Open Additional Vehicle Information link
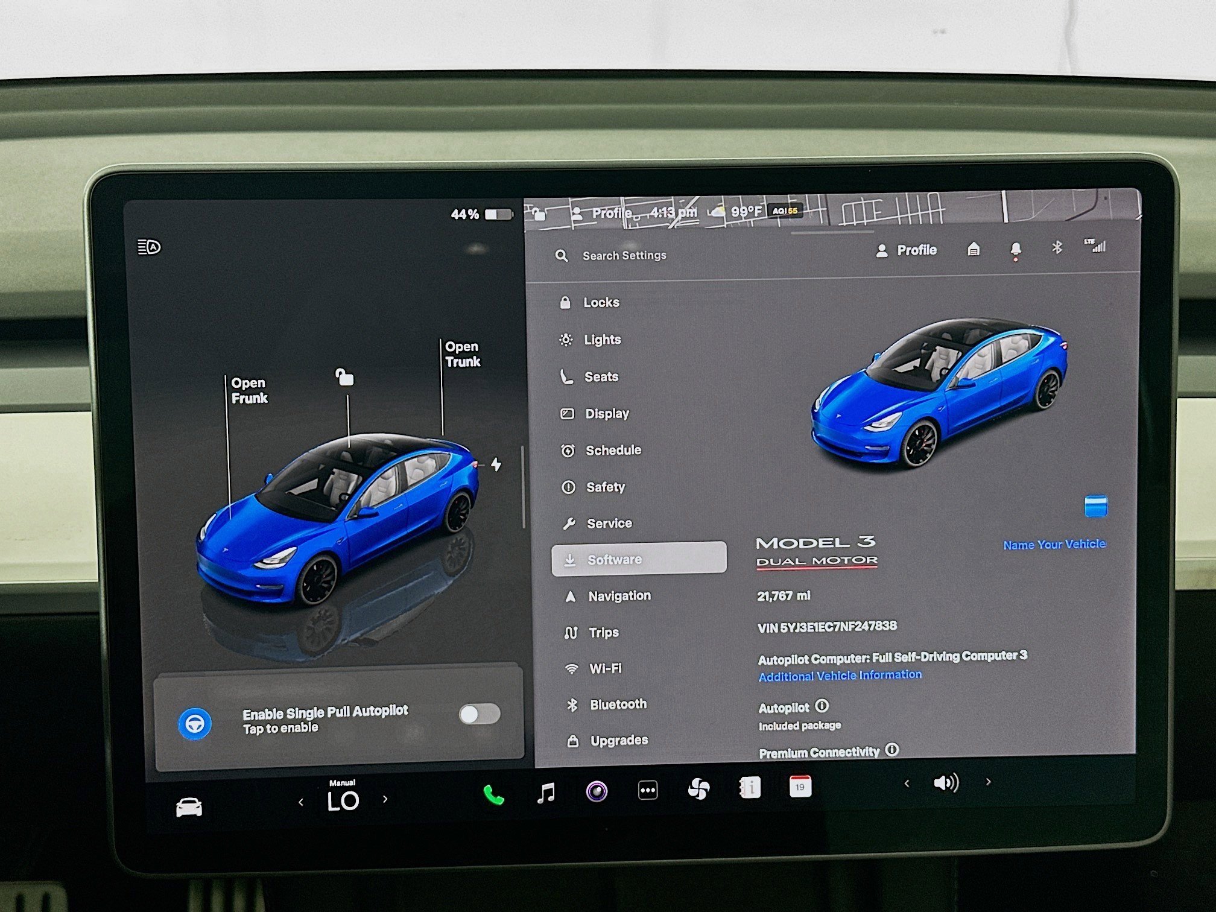The image size is (1216, 912). [x=840, y=676]
